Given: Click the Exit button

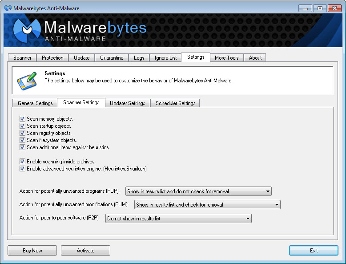Looking at the screenshot, I should tap(314, 250).
